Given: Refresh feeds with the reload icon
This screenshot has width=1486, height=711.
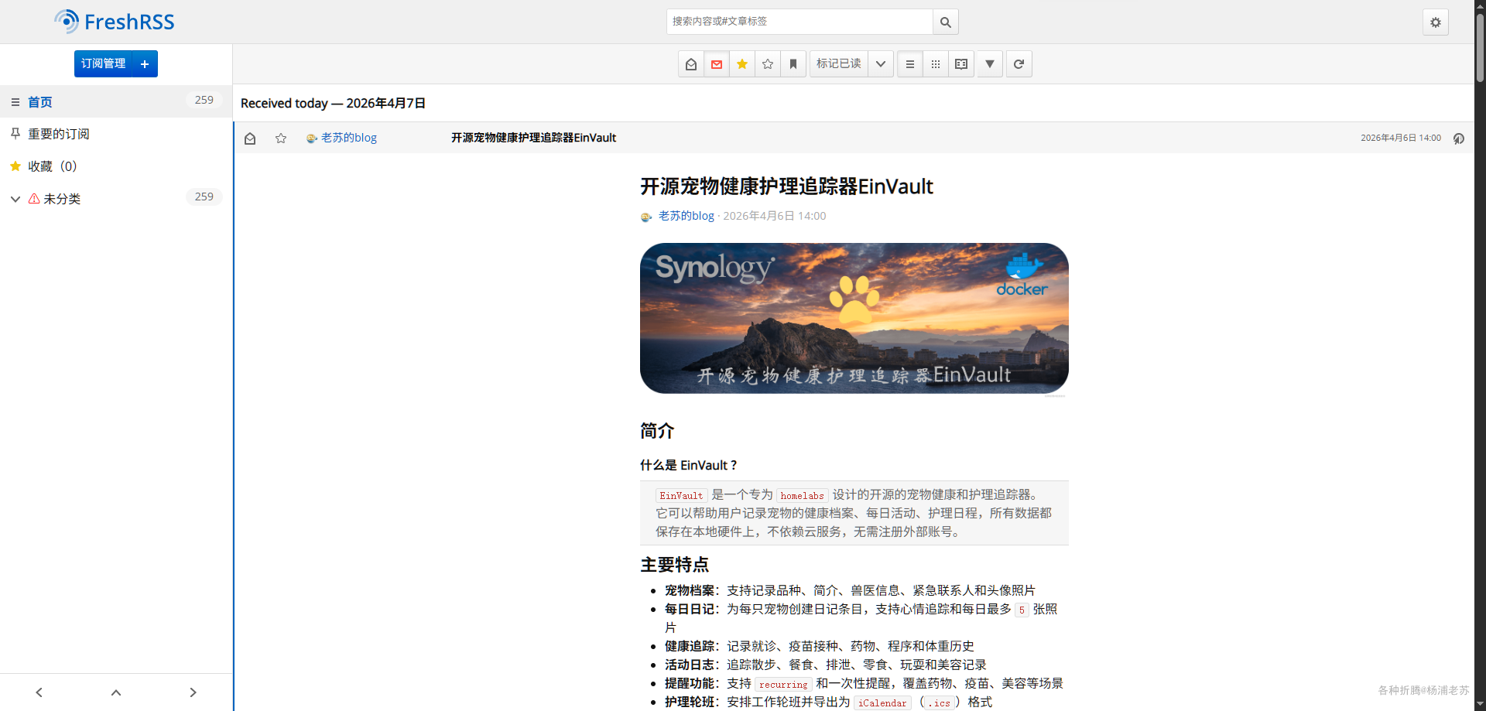Looking at the screenshot, I should click(x=1019, y=64).
